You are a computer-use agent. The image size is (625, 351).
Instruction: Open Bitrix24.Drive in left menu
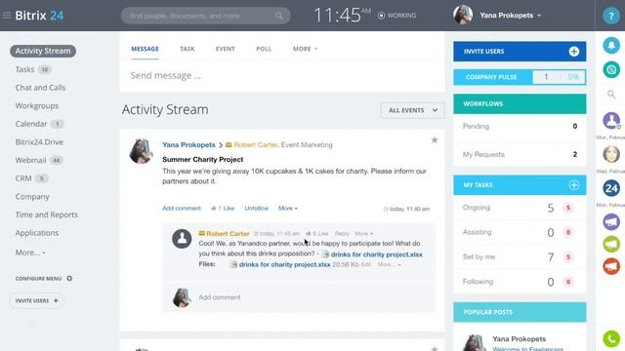coord(39,142)
